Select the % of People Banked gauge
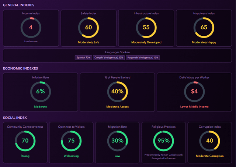The width and height of the screenshot is (236, 167). pos(117,92)
